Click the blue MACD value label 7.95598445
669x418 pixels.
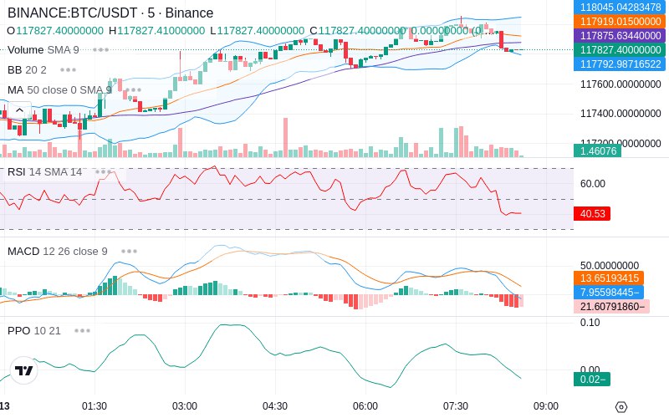pyautogui.click(x=609, y=292)
